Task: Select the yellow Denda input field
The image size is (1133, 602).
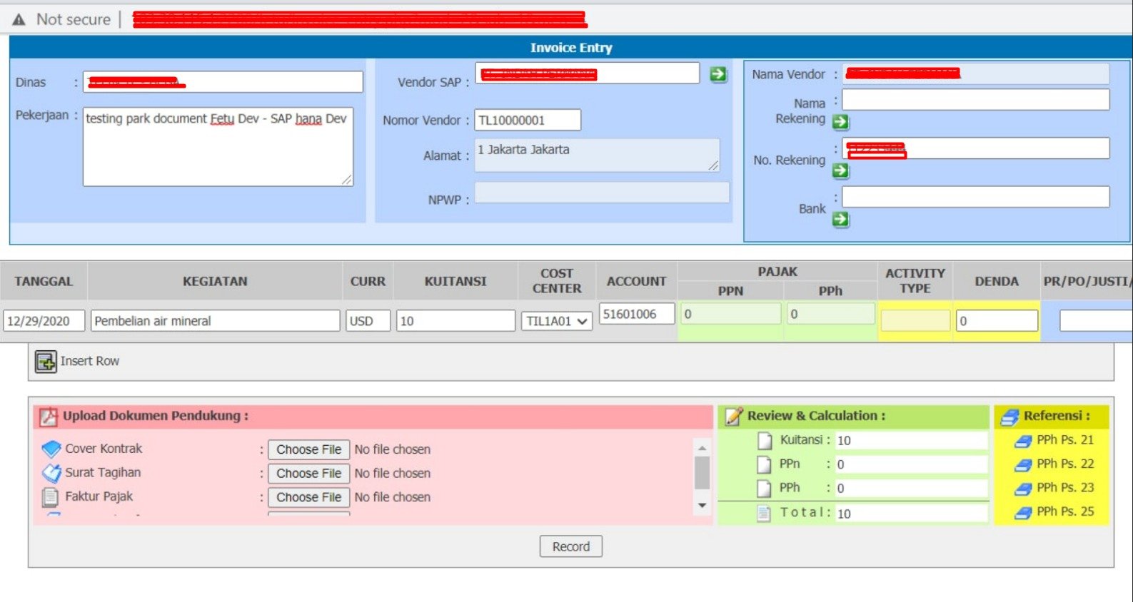Action: coord(996,321)
